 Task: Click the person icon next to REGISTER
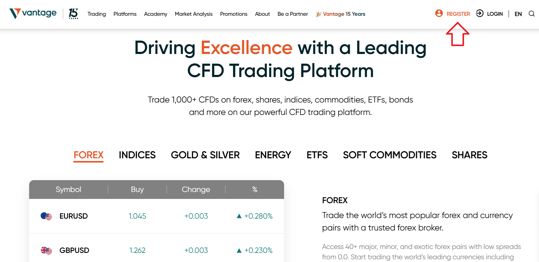pos(439,13)
